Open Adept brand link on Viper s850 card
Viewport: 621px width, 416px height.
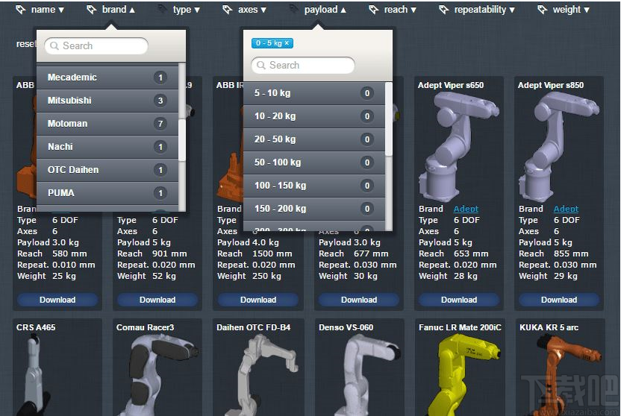coord(566,209)
